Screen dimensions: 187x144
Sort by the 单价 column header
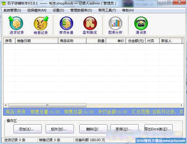point(116,41)
